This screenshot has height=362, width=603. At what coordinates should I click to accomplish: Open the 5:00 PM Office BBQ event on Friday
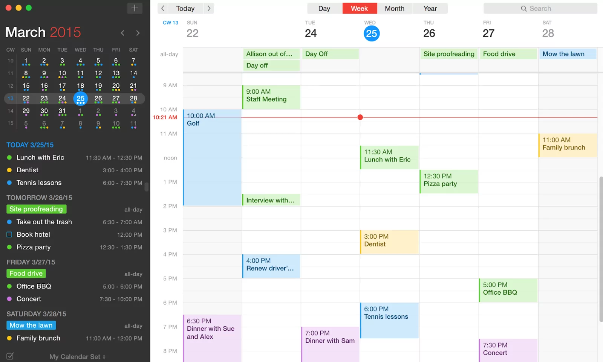(x=508, y=290)
